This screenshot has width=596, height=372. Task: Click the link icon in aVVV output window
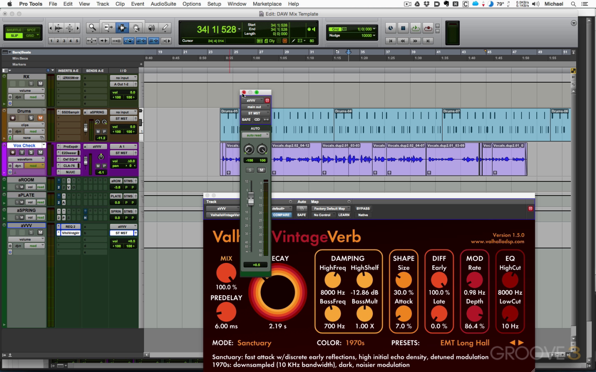tap(257, 119)
